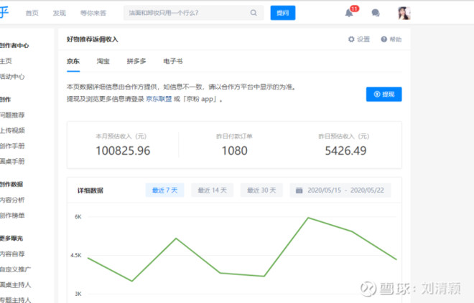Click the 帮助 help icon
The height and width of the screenshot is (303, 474).
click(384, 39)
